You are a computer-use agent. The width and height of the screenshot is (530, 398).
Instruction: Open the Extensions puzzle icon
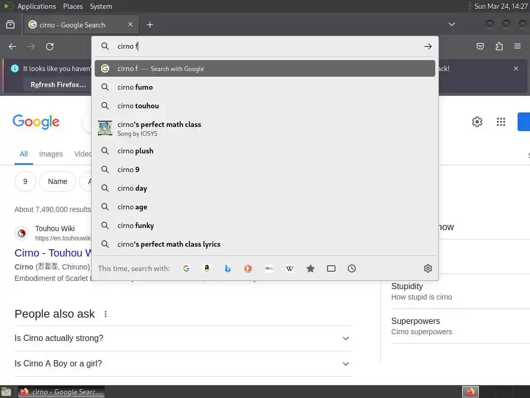point(499,46)
